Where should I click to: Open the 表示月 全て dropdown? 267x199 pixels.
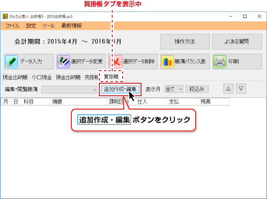pyautogui.click(x=174, y=89)
